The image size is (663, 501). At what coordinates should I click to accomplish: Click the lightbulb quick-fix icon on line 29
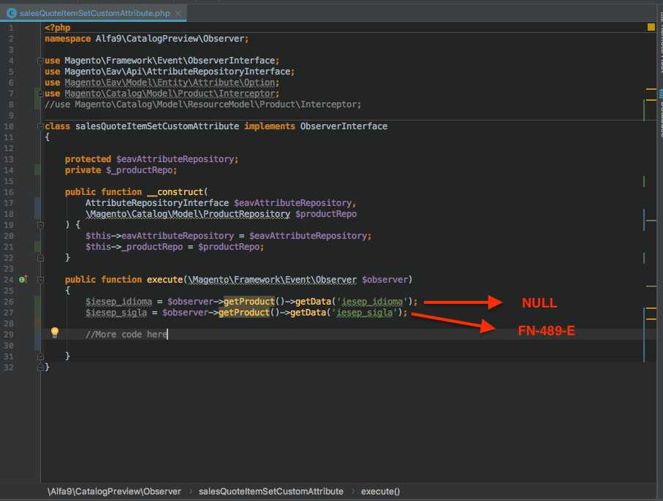point(54,333)
